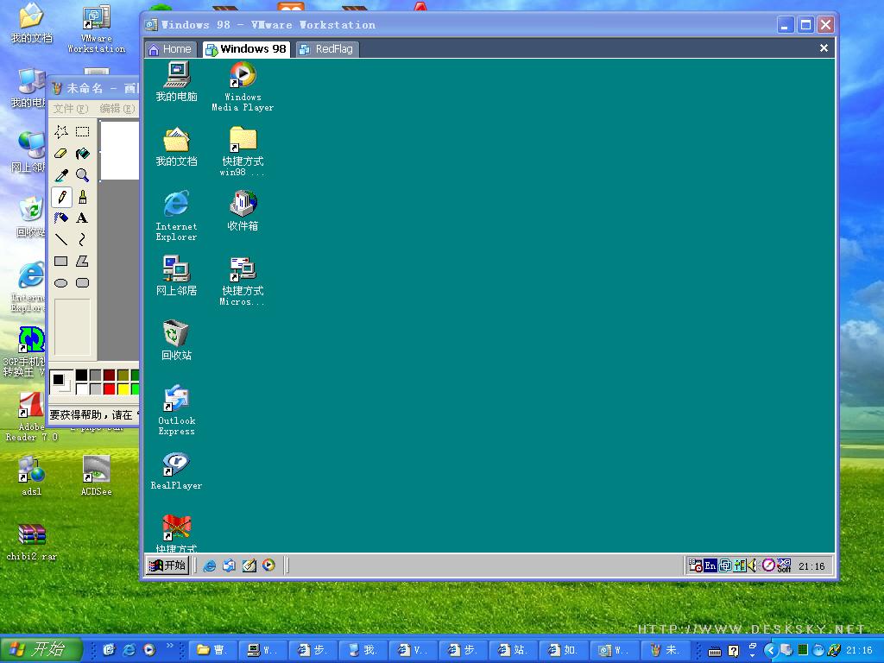This screenshot has width=884, height=663.
Task: Choose the Airbrush tool in Paint
Action: coord(61,218)
